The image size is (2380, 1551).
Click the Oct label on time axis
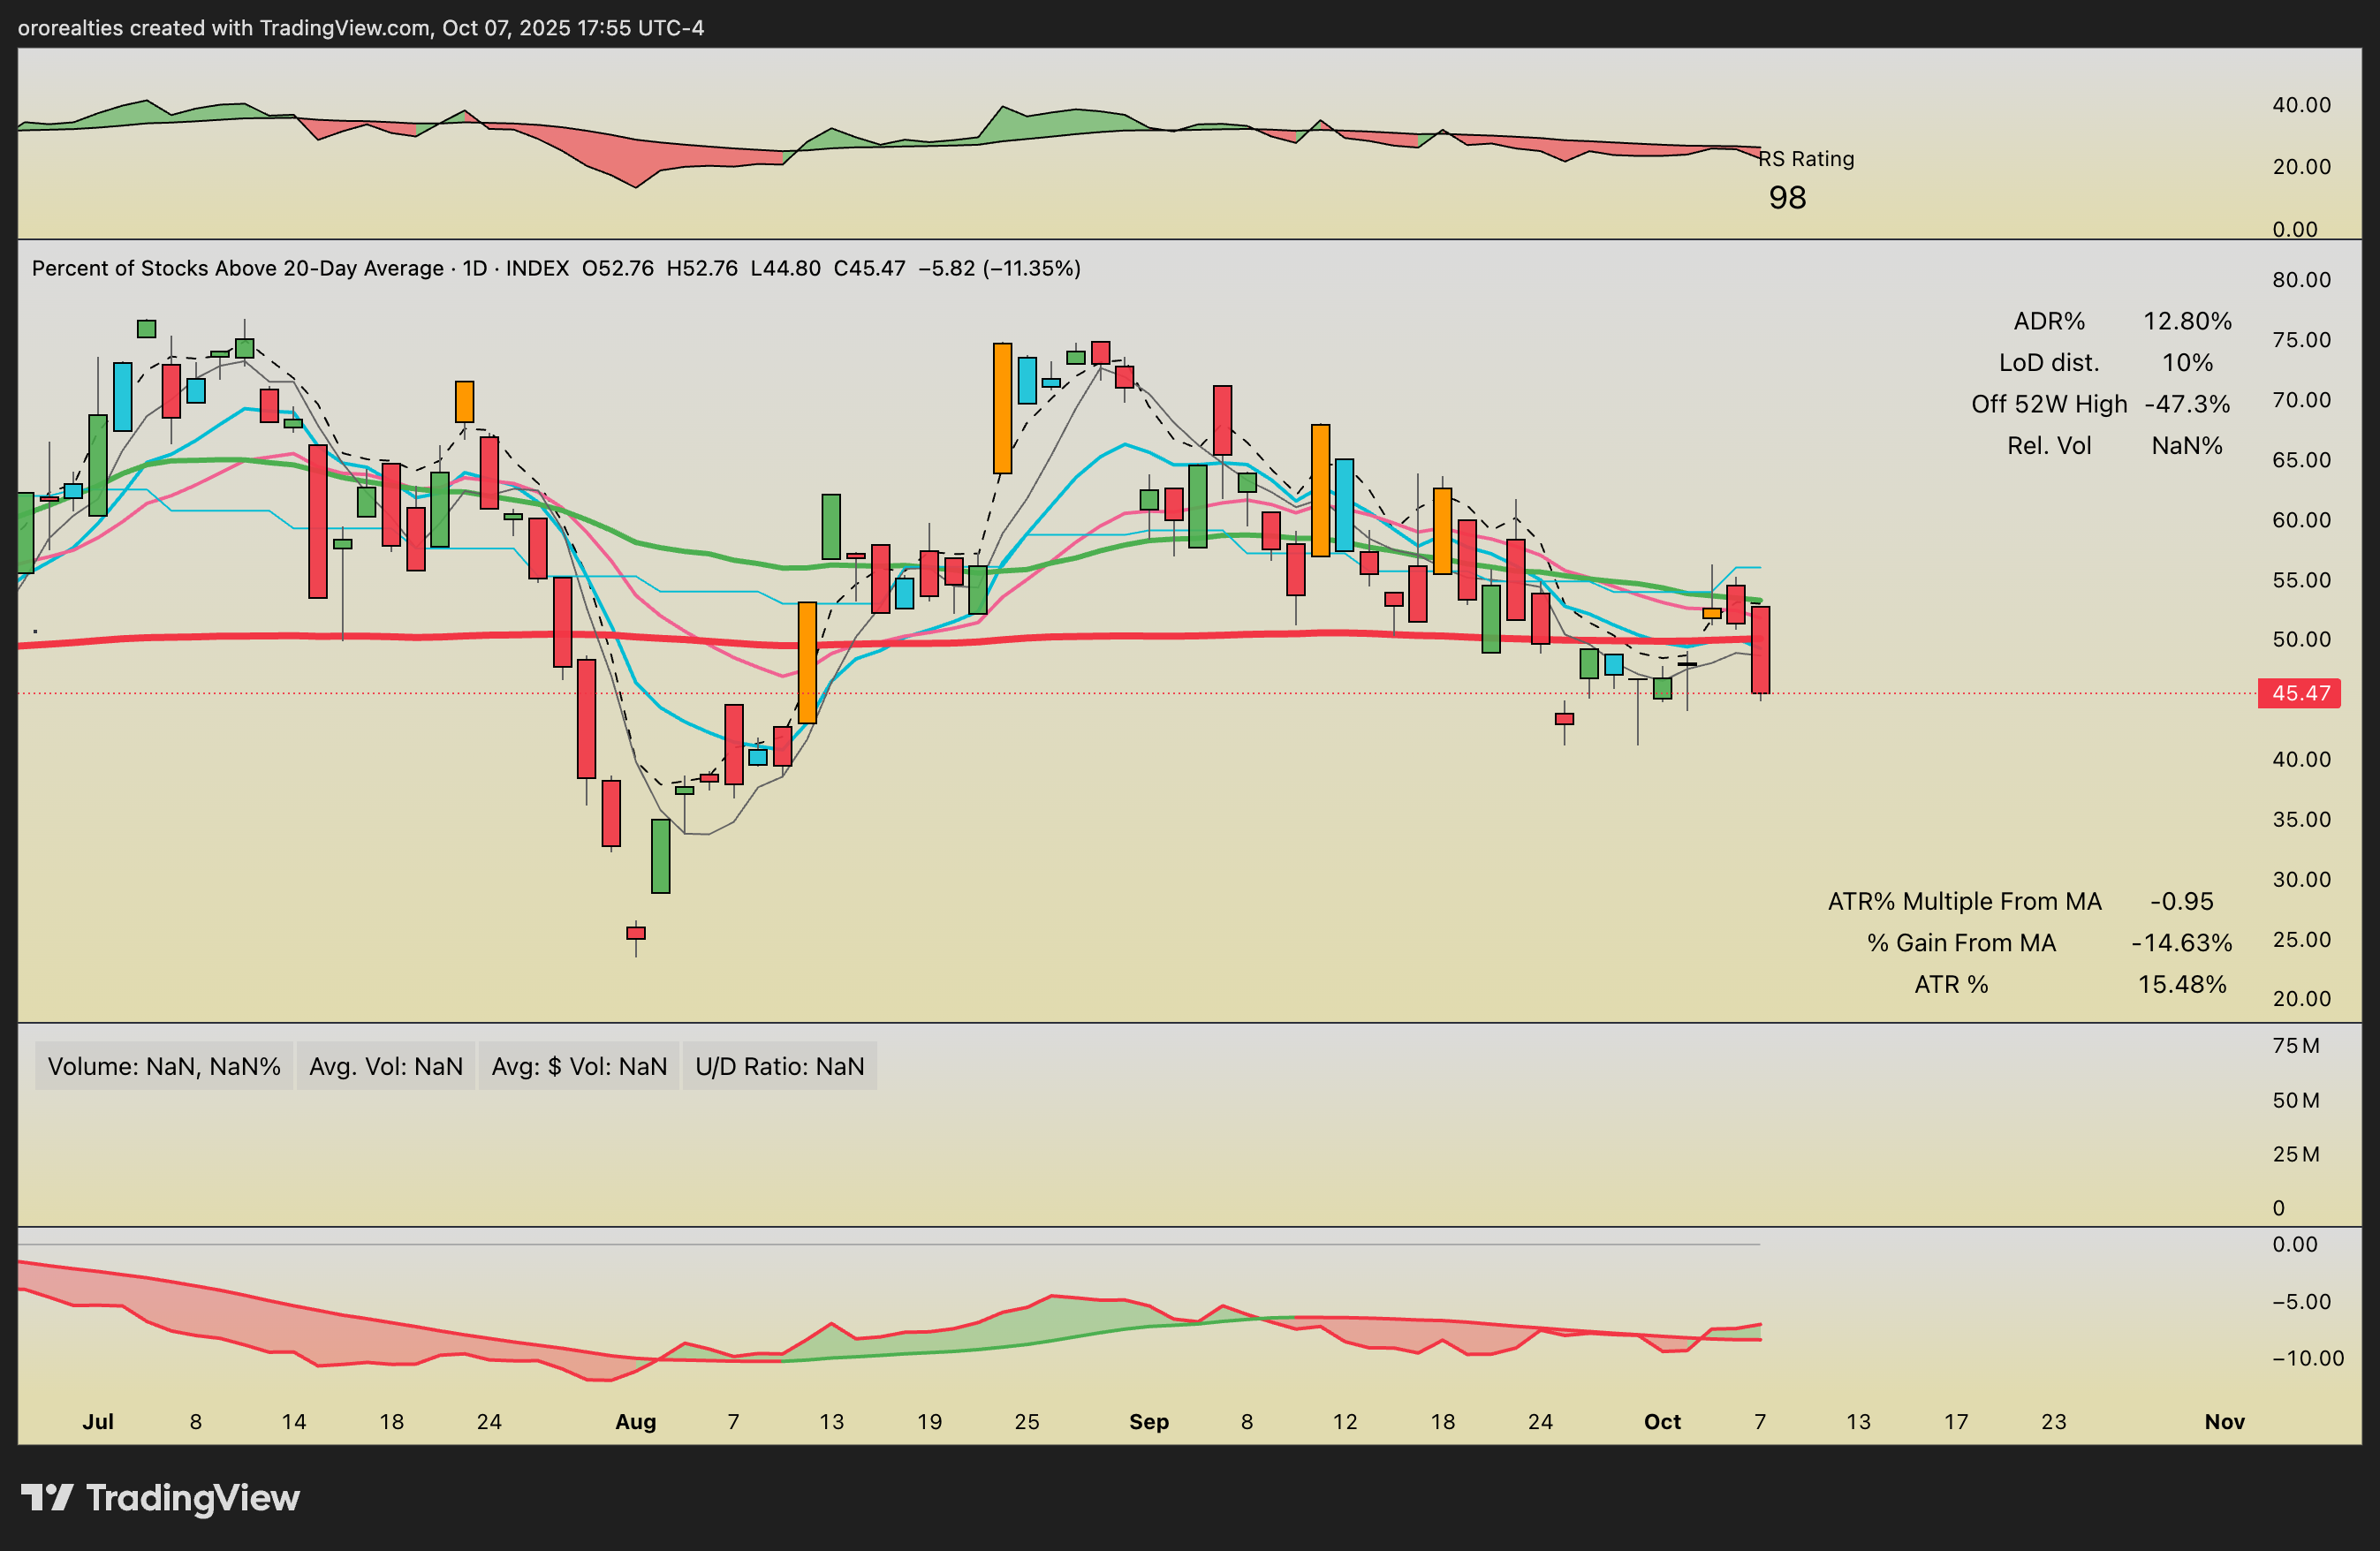1662,1421
